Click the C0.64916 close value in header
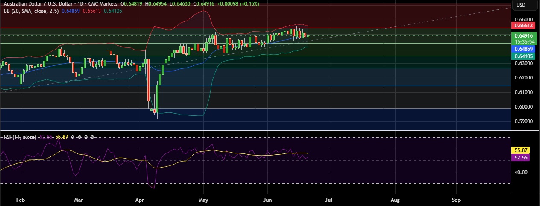 tap(204, 4)
